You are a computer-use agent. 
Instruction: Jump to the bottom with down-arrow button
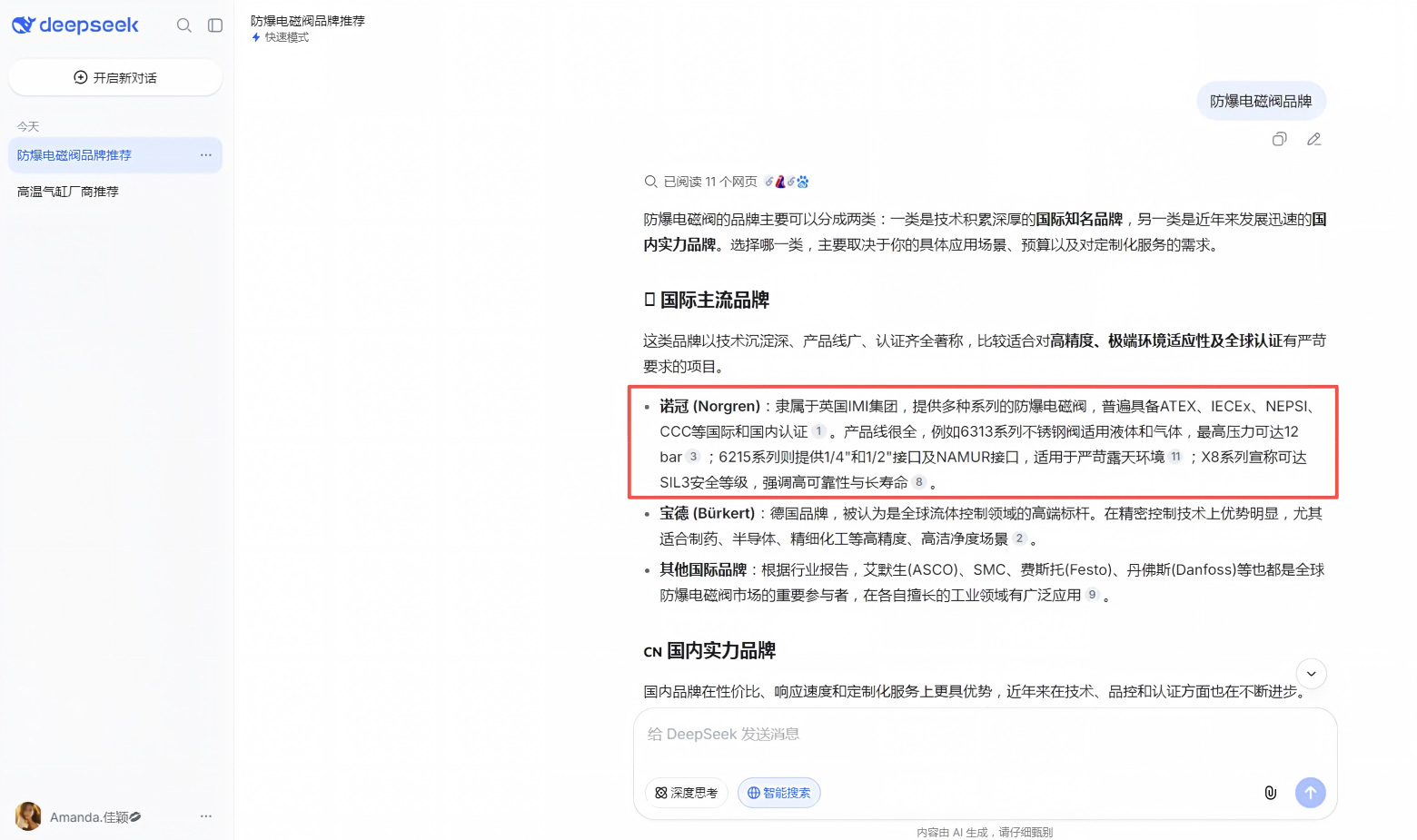(x=1311, y=674)
